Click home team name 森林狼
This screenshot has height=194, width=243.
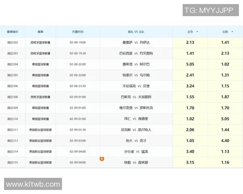pyautogui.click(x=143, y=162)
